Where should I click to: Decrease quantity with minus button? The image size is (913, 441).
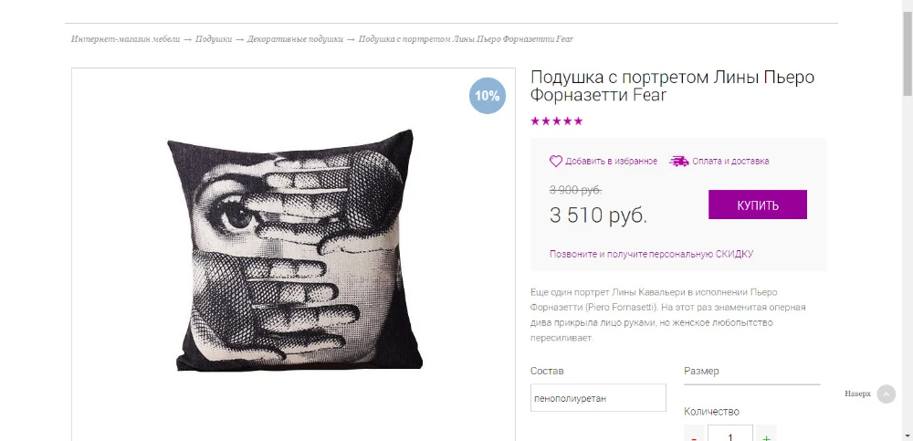694,436
